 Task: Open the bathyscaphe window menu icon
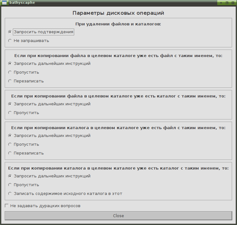click(4, 3)
